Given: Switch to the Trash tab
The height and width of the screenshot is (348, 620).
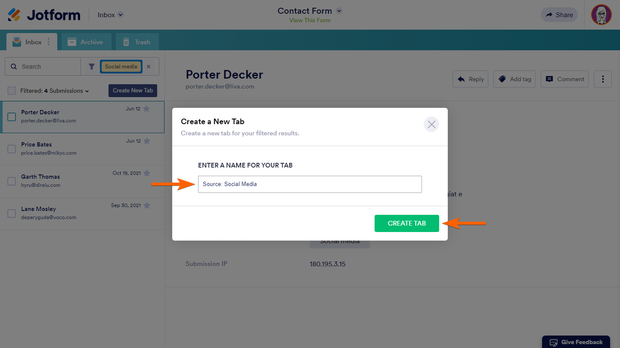Looking at the screenshot, I should click(137, 42).
